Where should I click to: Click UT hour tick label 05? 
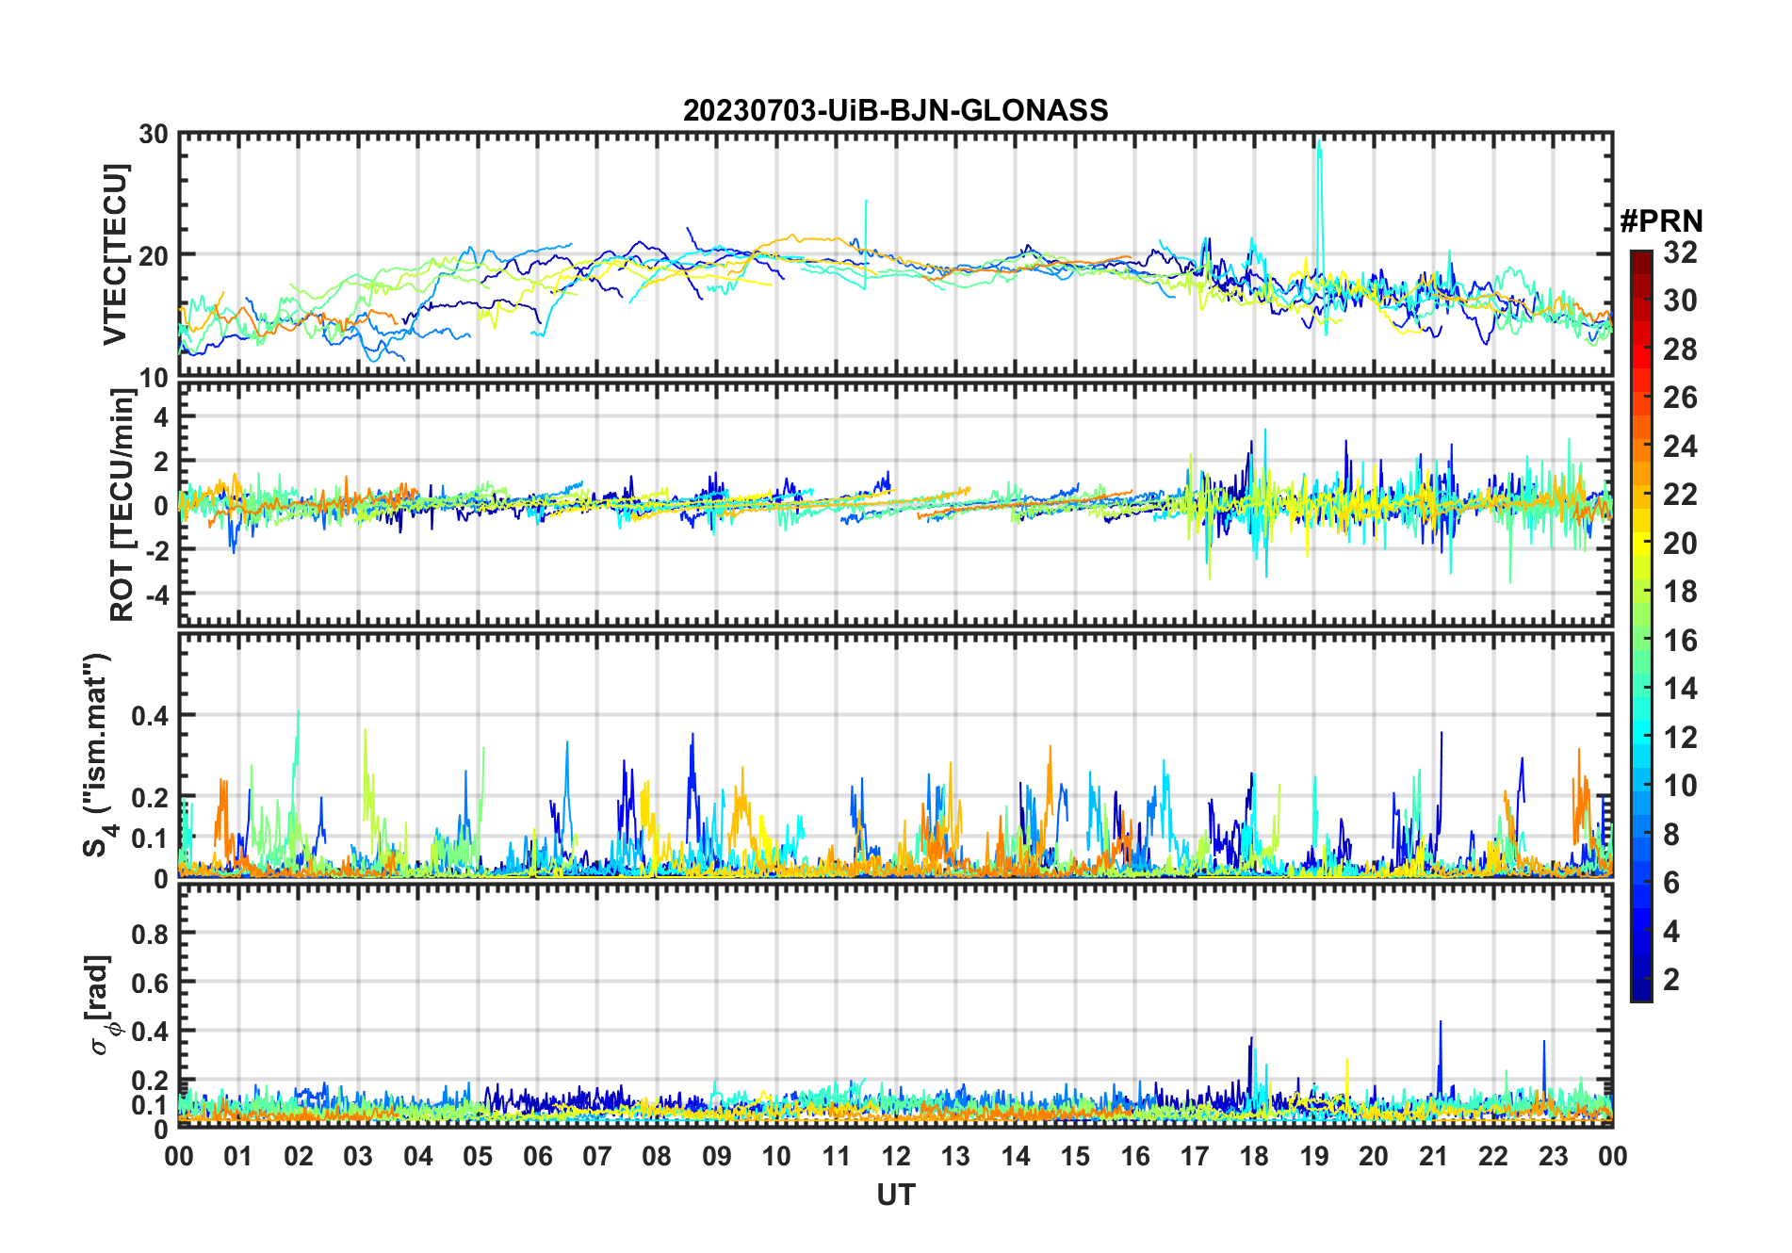click(478, 1156)
